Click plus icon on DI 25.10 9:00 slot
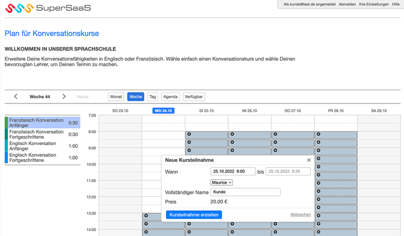The width and height of the screenshot is (404, 236). [x=189, y=150]
